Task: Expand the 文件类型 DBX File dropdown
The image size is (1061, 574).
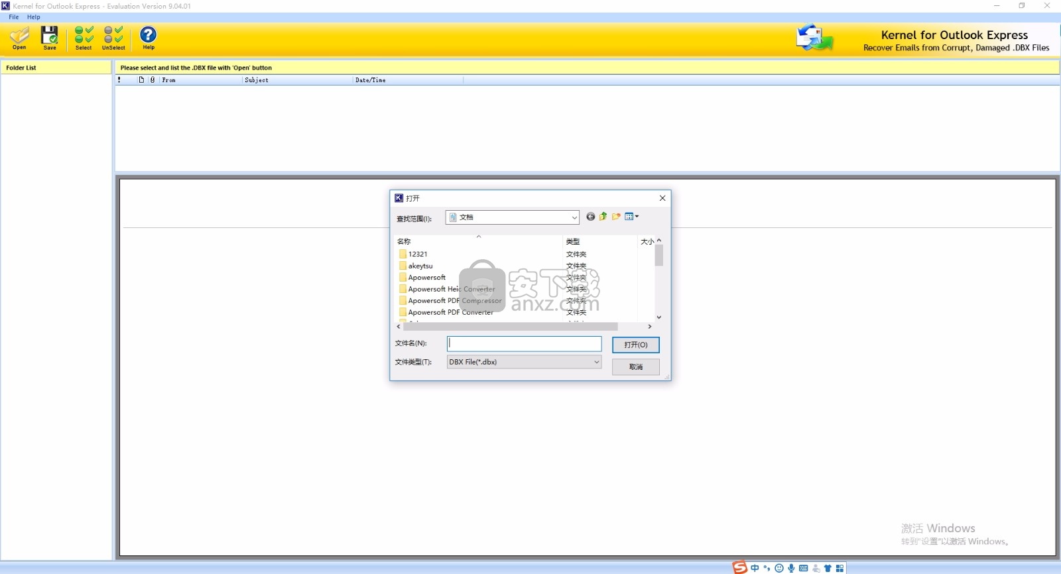Action: 596,362
